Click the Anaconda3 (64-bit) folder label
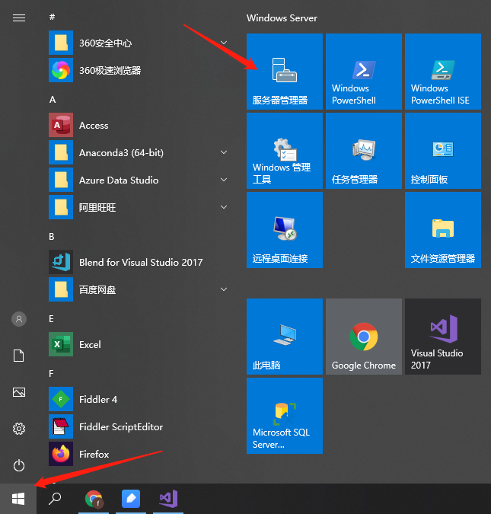Screen dimensions: 491x514 121,153
